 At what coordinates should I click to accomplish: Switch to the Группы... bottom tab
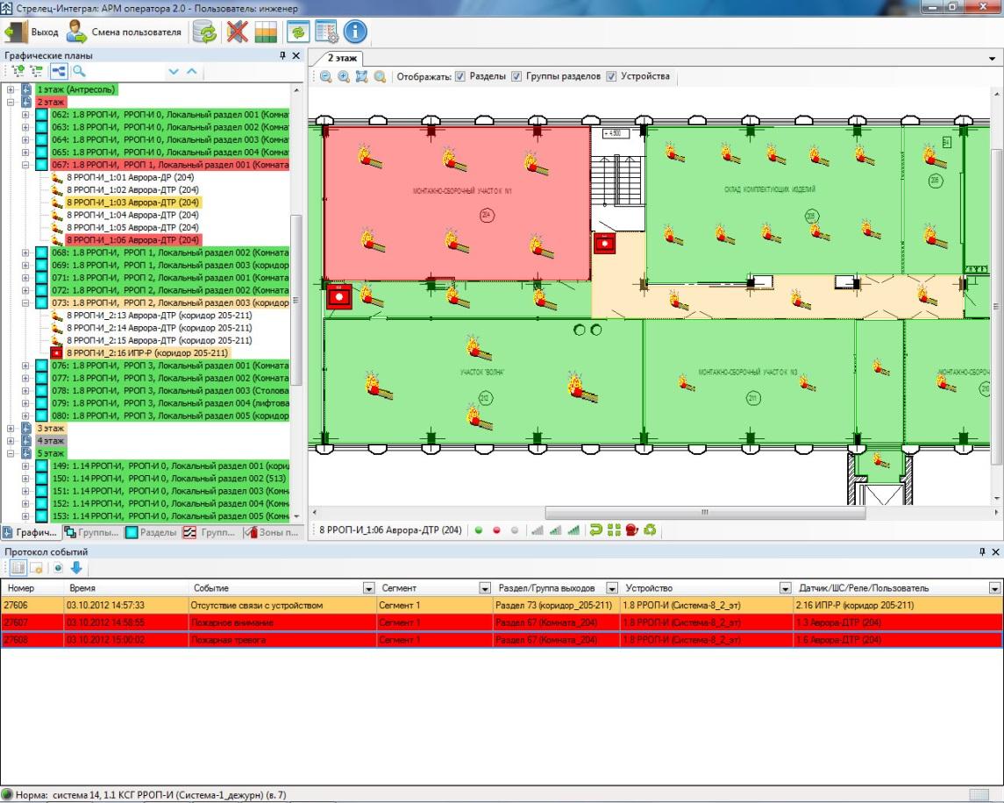[92, 532]
